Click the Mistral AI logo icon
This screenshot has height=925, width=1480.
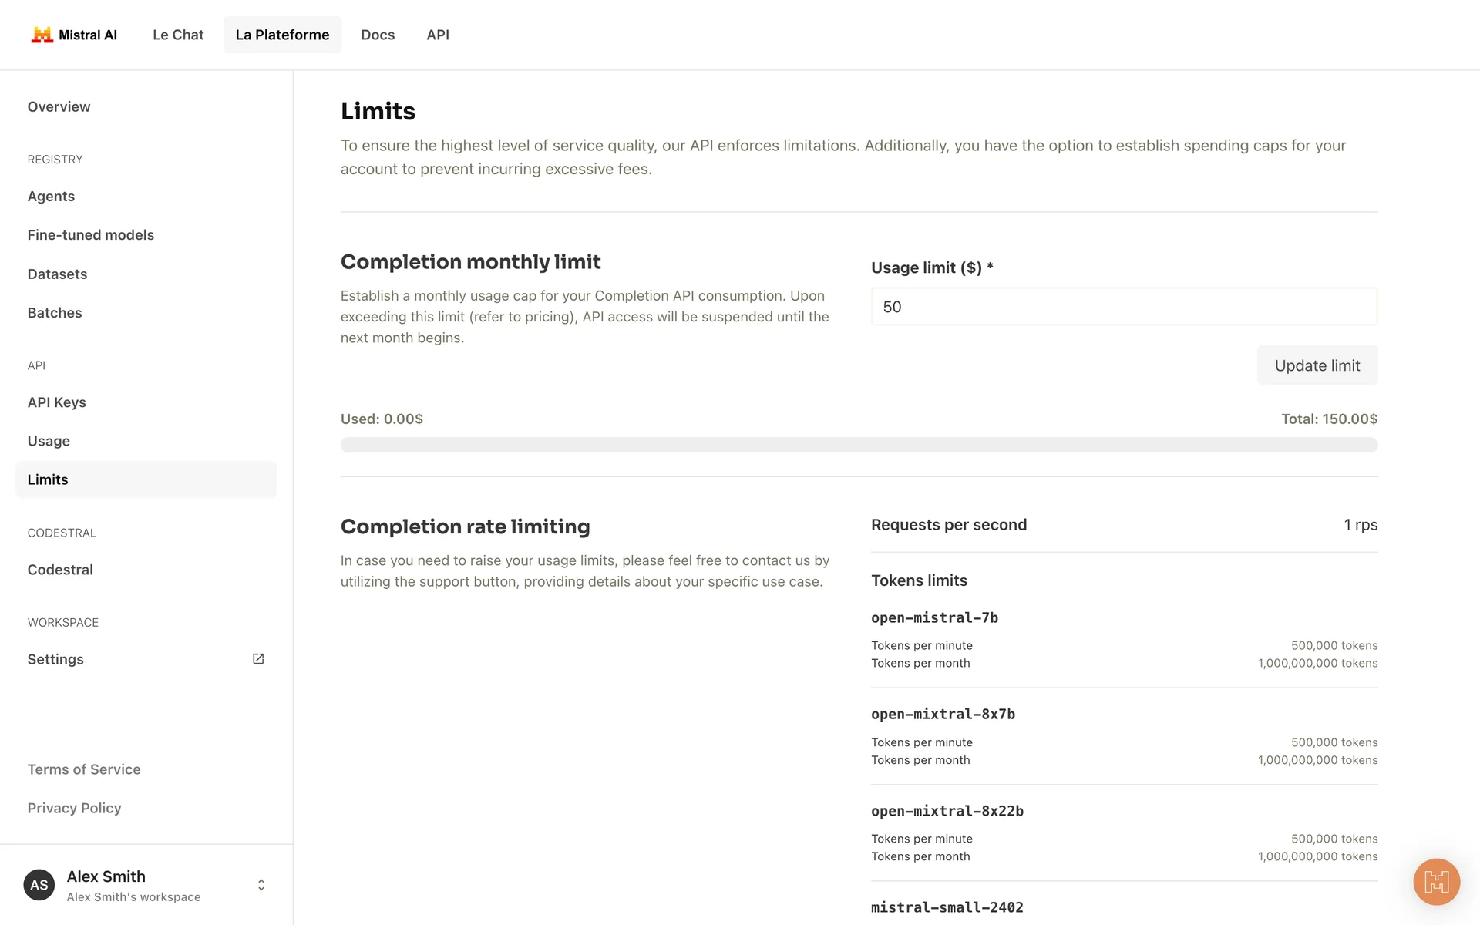(42, 35)
